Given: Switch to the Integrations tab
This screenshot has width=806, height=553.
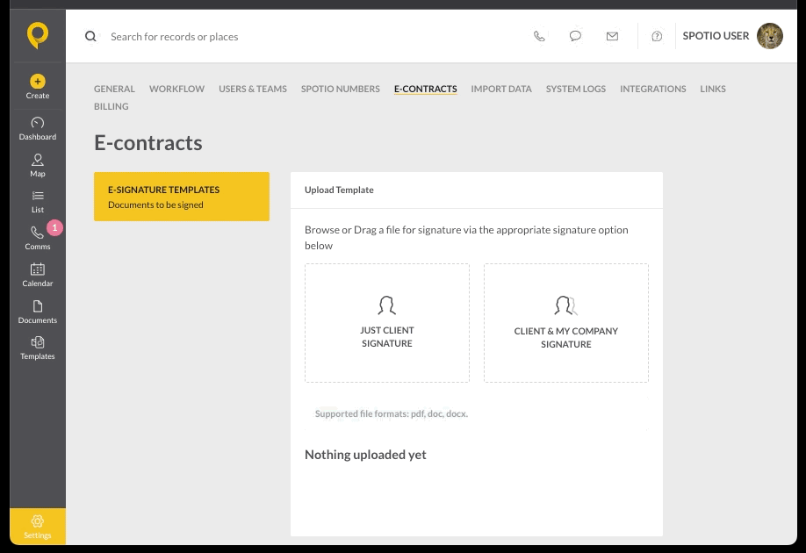Looking at the screenshot, I should click(x=652, y=89).
